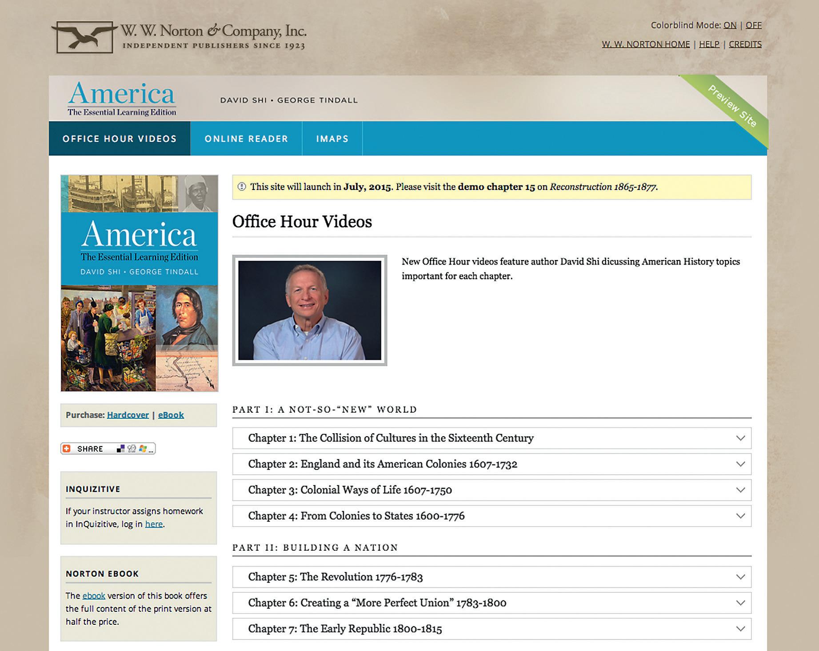Open the iMaps tab
This screenshot has height=651, width=819.
point(332,138)
